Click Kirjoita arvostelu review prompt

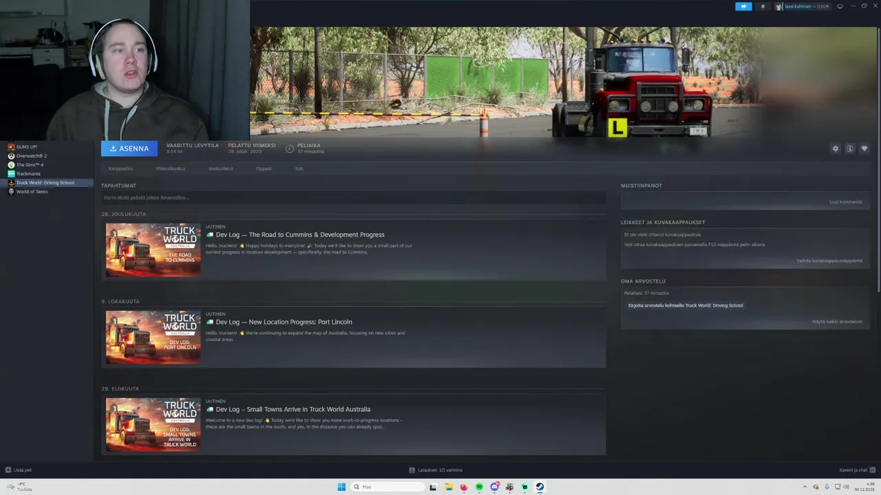(x=686, y=305)
